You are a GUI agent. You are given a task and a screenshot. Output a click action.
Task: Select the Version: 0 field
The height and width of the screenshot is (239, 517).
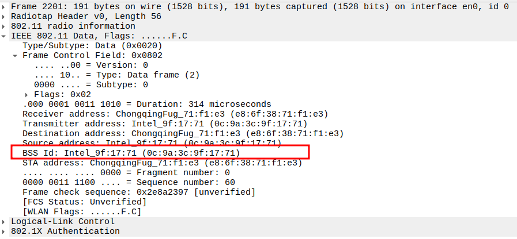(91, 65)
